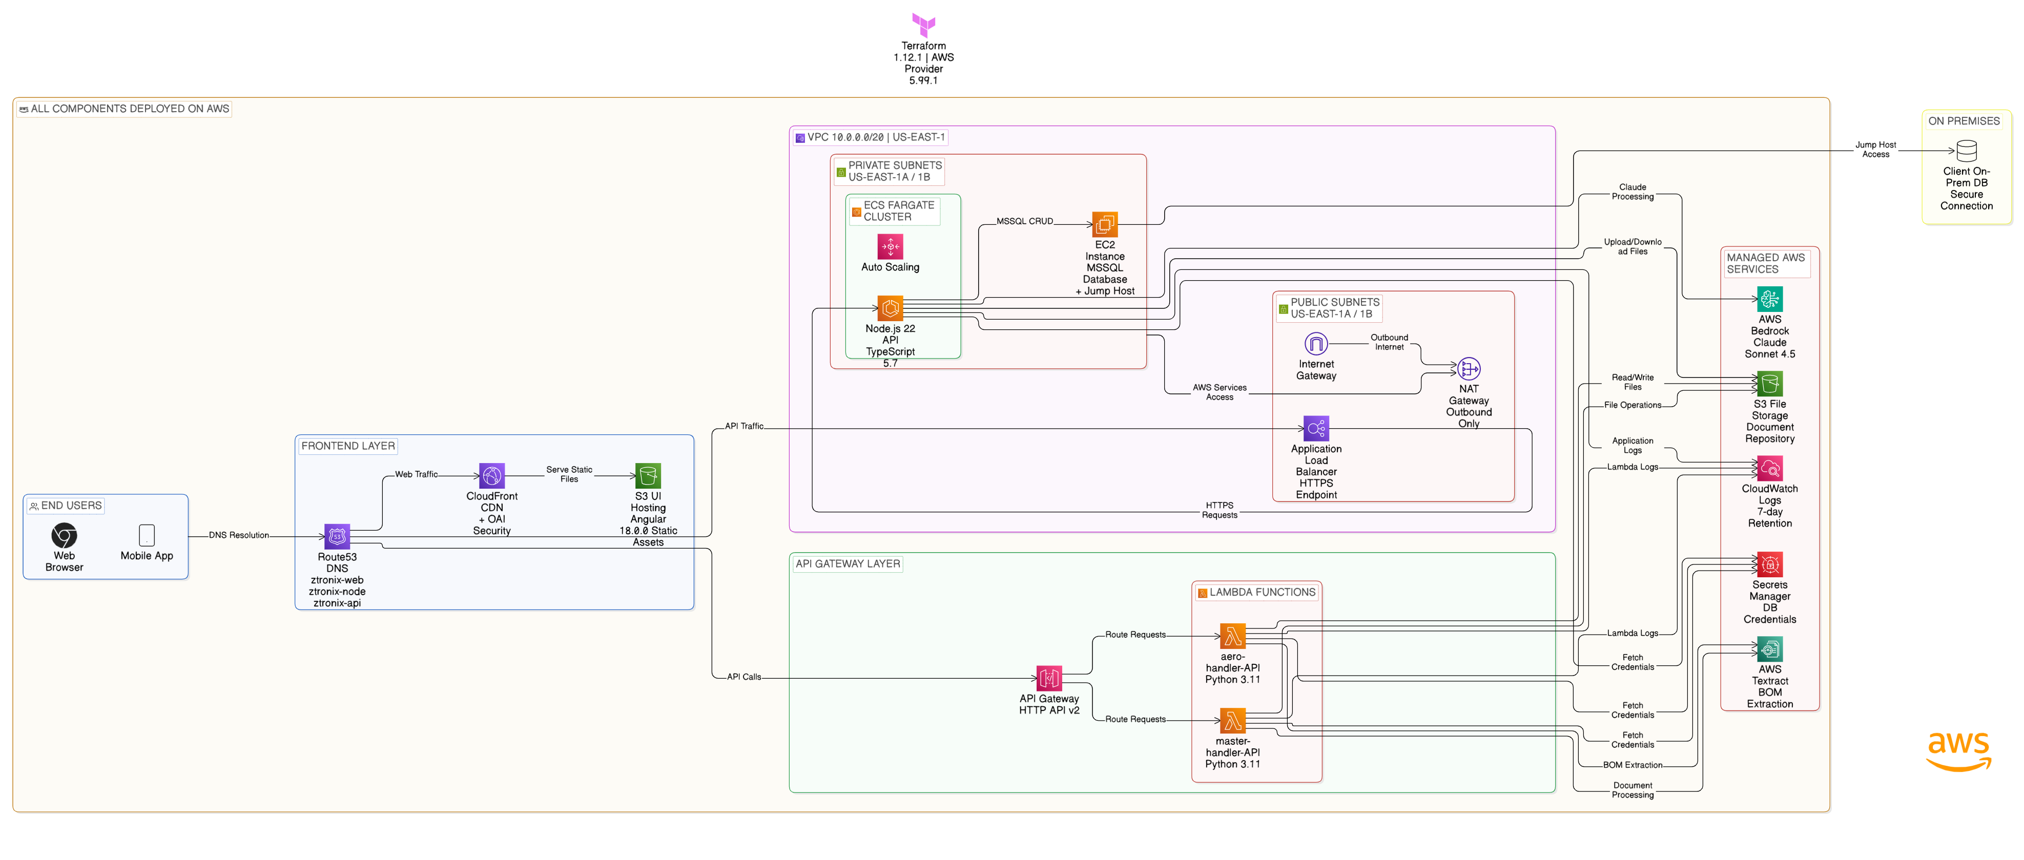Click the 'ON PREMISES' group label
The width and height of the screenshot is (2024, 860).
(x=1964, y=121)
